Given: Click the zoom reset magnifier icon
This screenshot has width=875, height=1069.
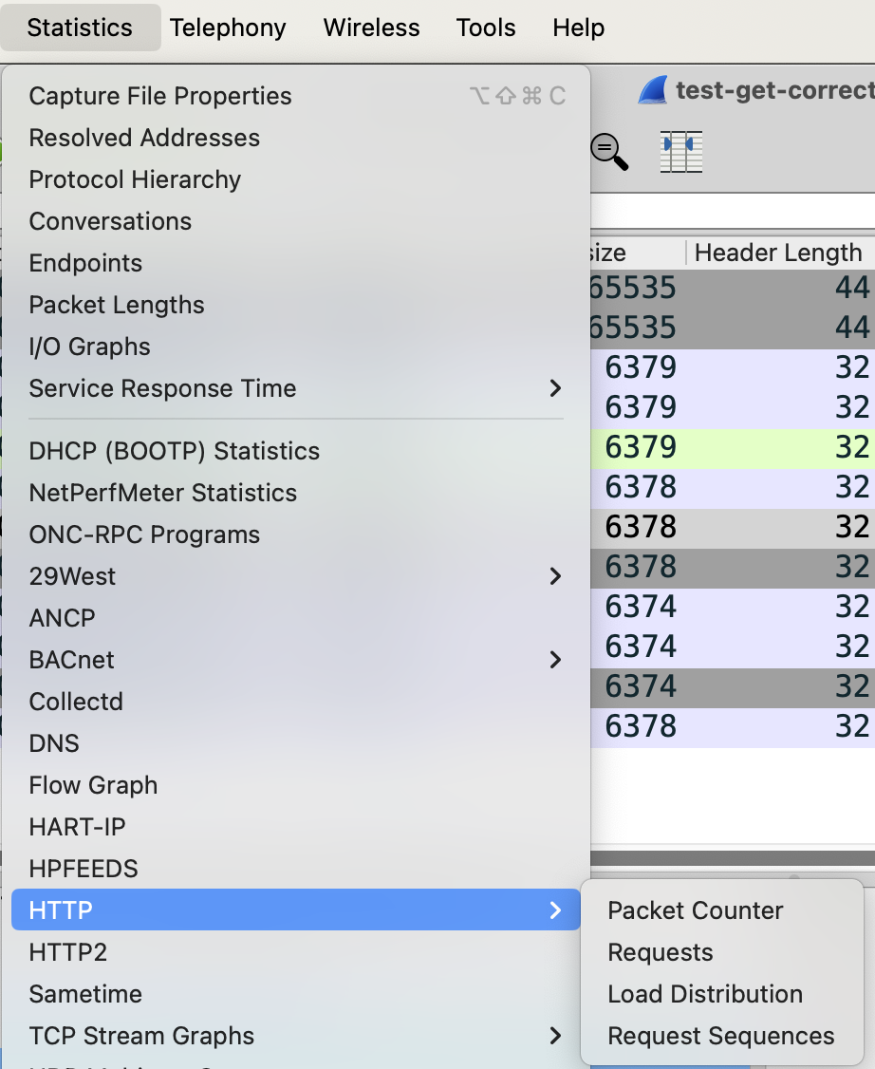Looking at the screenshot, I should tap(609, 152).
